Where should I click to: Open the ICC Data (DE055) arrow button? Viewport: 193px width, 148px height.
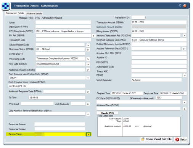185,102
